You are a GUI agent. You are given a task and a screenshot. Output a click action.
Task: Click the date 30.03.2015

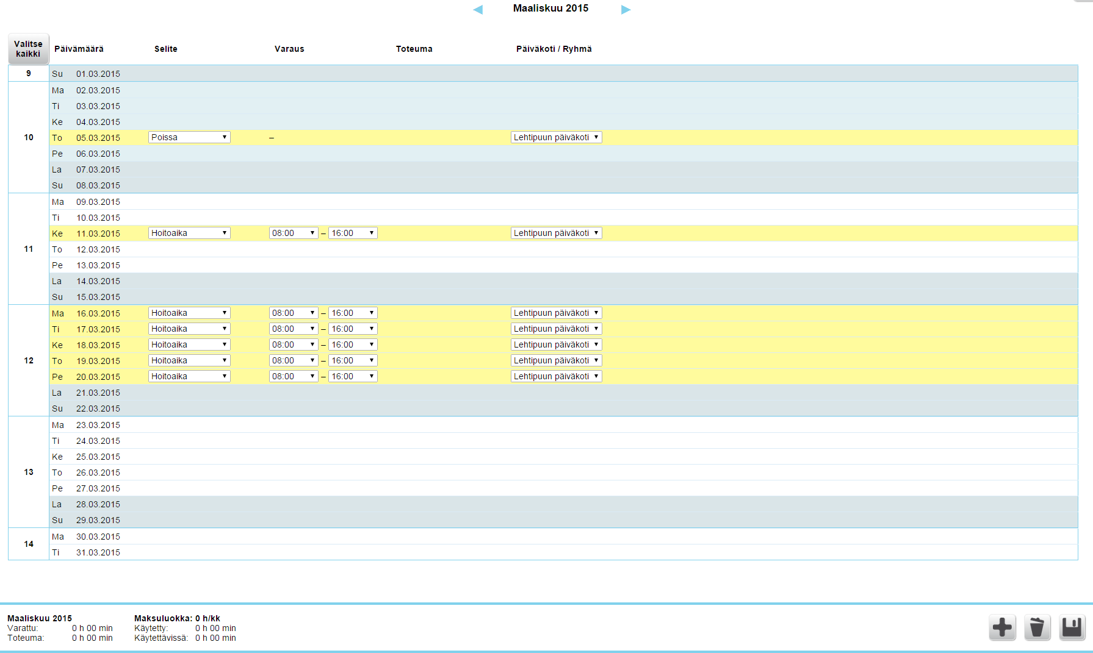pyautogui.click(x=98, y=537)
